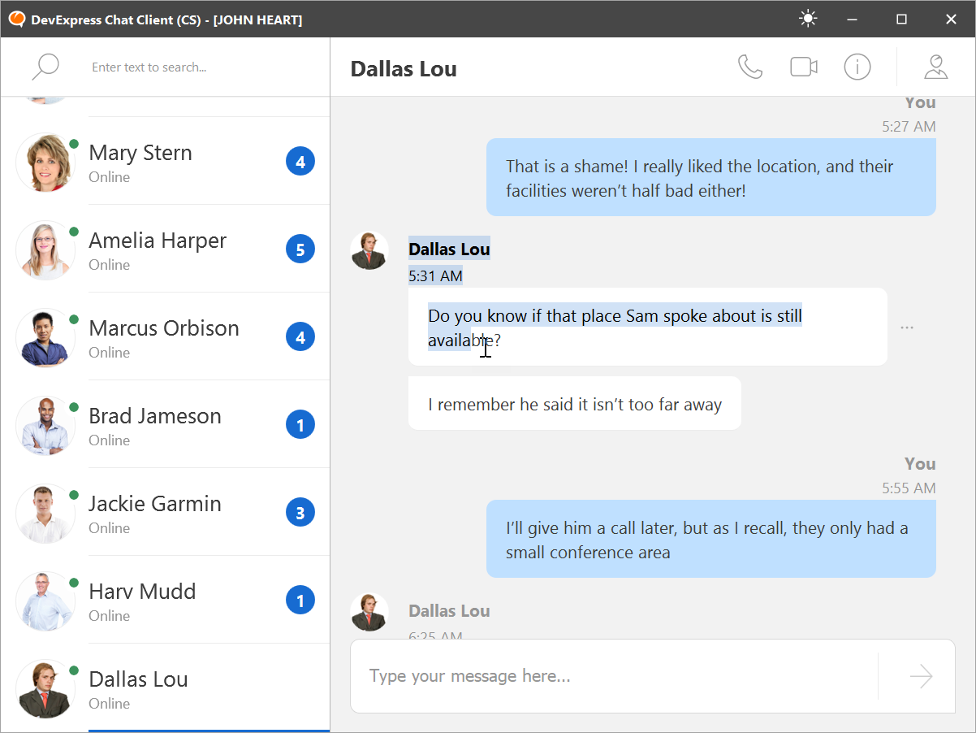
Task: Open the message options ellipsis
Action: click(x=907, y=327)
